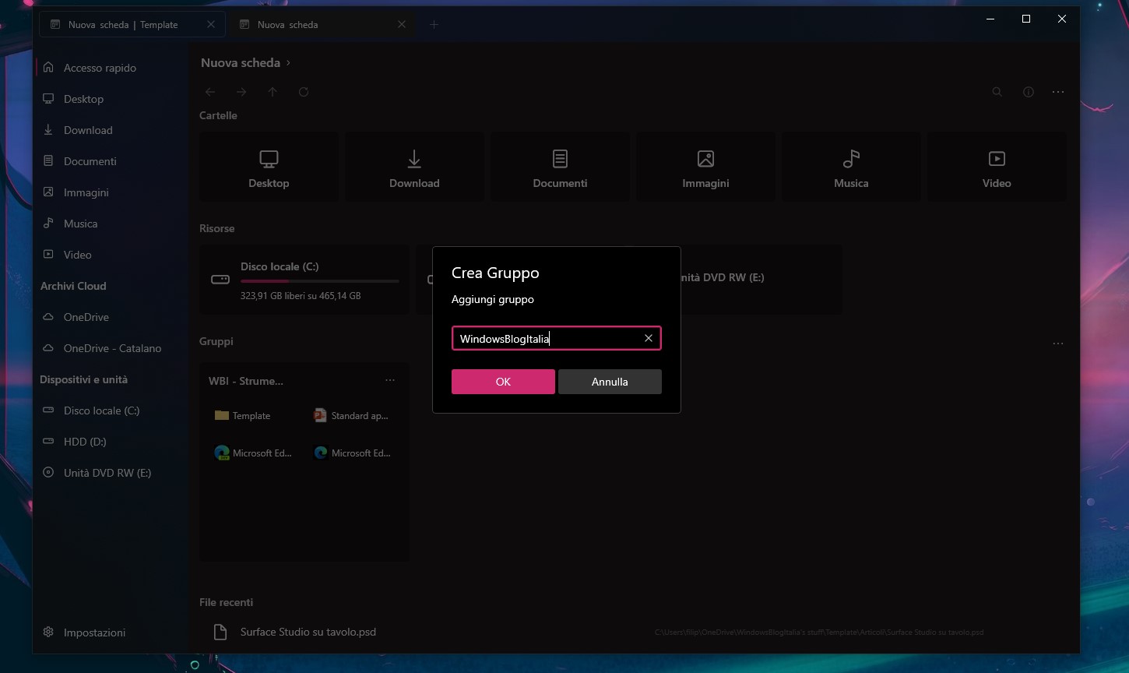
Task: Open the Download folder tile
Action: 414,167
